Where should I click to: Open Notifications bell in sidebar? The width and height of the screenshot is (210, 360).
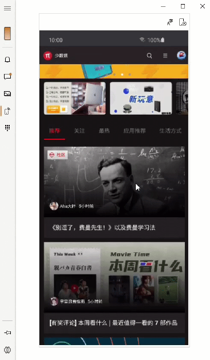pos(7,60)
